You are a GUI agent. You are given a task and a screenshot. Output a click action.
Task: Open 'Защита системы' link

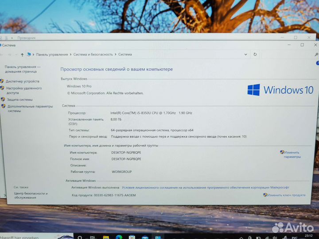pos(20,100)
